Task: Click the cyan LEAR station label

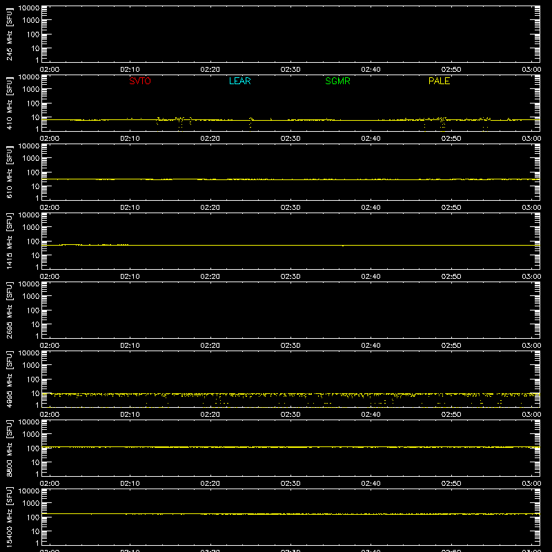Action: [239, 81]
